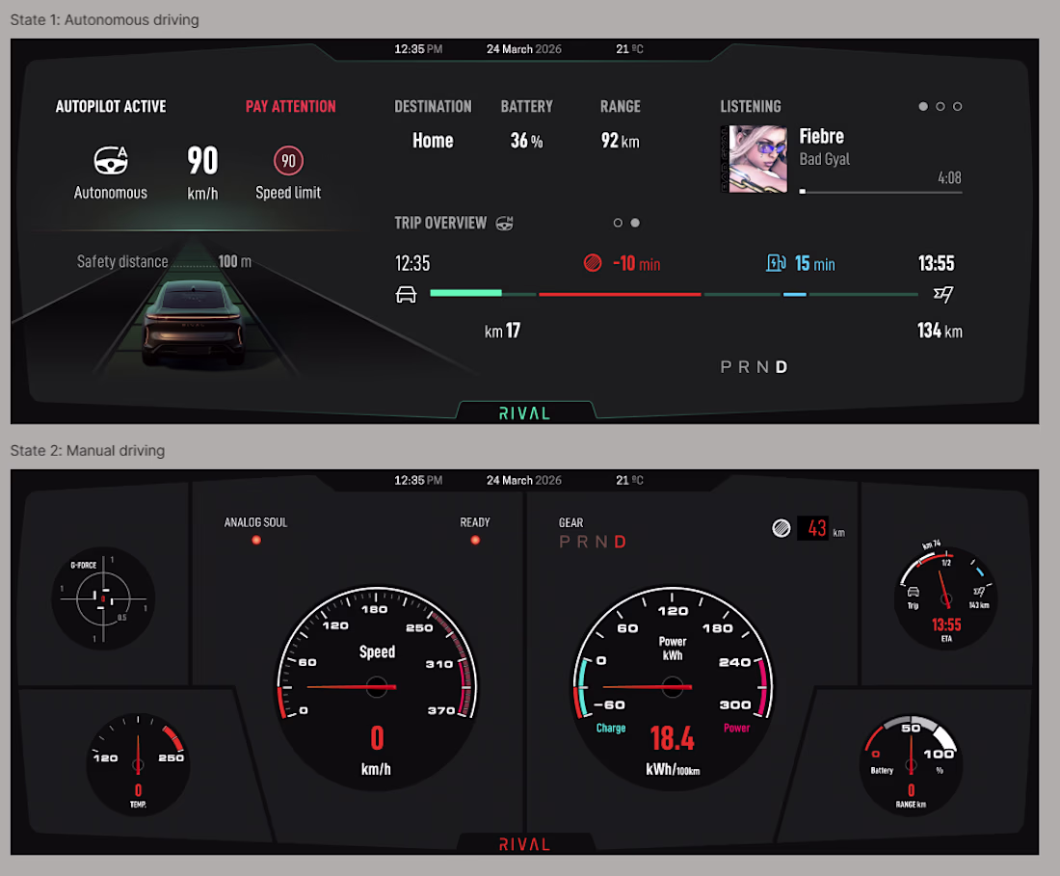The width and height of the screenshot is (1060, 876).
Task: Tap the 4:08 track duration
Action: (x=949, y=177)
